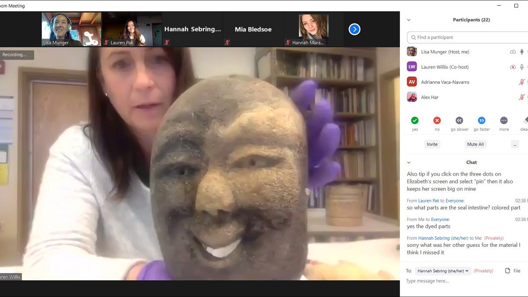Click Alex Har's avatar in participants list

click(412, 97)
